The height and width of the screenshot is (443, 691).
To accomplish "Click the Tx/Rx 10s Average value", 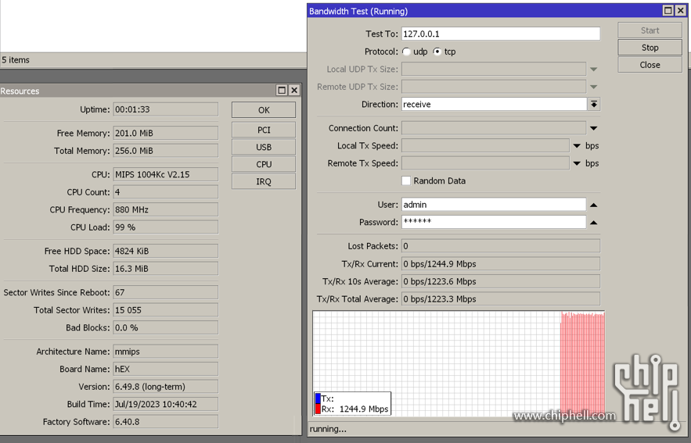I will coord(501,281).
